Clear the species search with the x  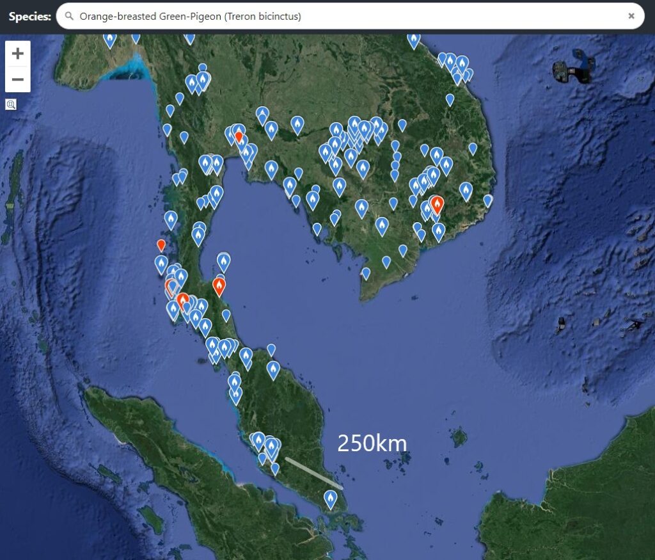(x=633, y=16)
